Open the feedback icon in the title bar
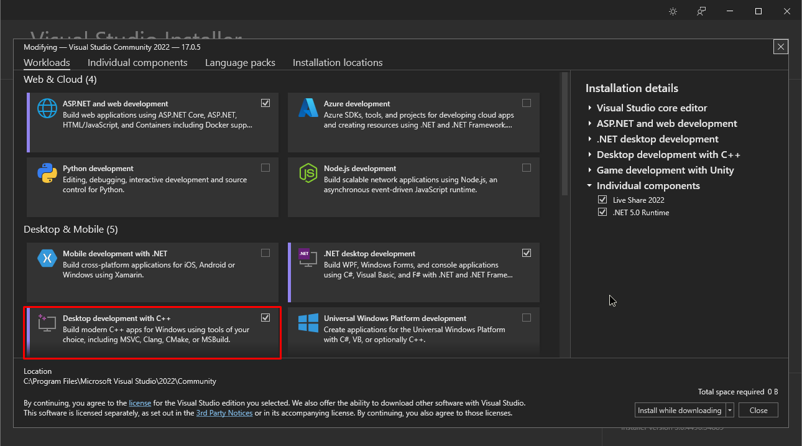This screenshot has width=802, height=446. (x=701, y=11)
